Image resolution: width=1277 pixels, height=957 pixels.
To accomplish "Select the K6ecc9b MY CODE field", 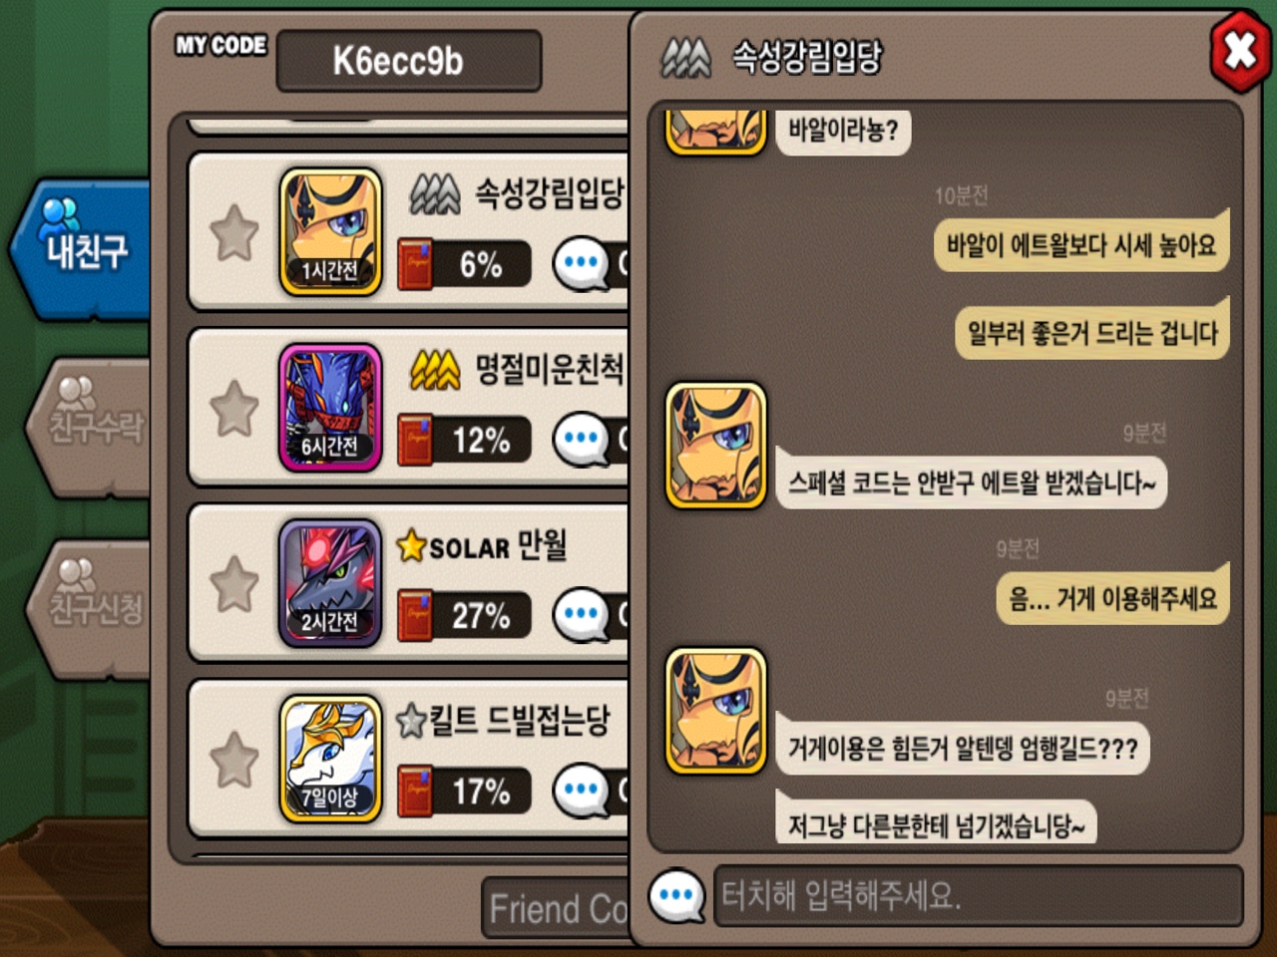I will point(409,61).
